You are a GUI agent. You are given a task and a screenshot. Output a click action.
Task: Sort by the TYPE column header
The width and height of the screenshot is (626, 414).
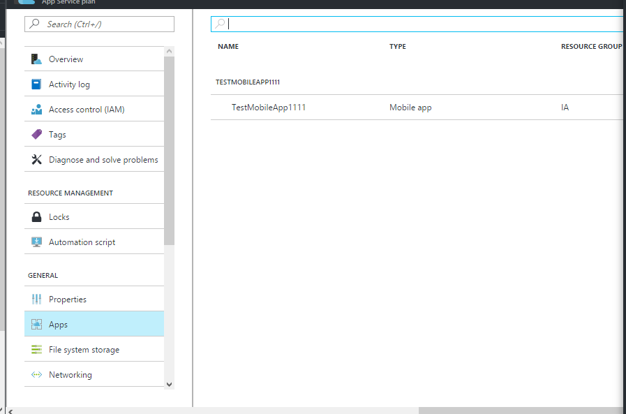398,46
